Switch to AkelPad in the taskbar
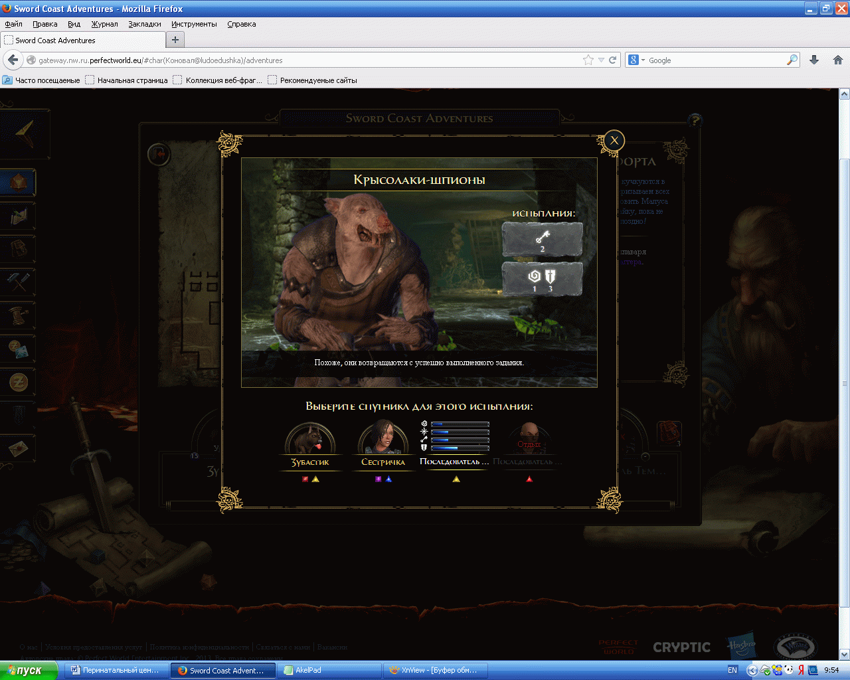The image size is (850, 680). (x=329, y=670)
